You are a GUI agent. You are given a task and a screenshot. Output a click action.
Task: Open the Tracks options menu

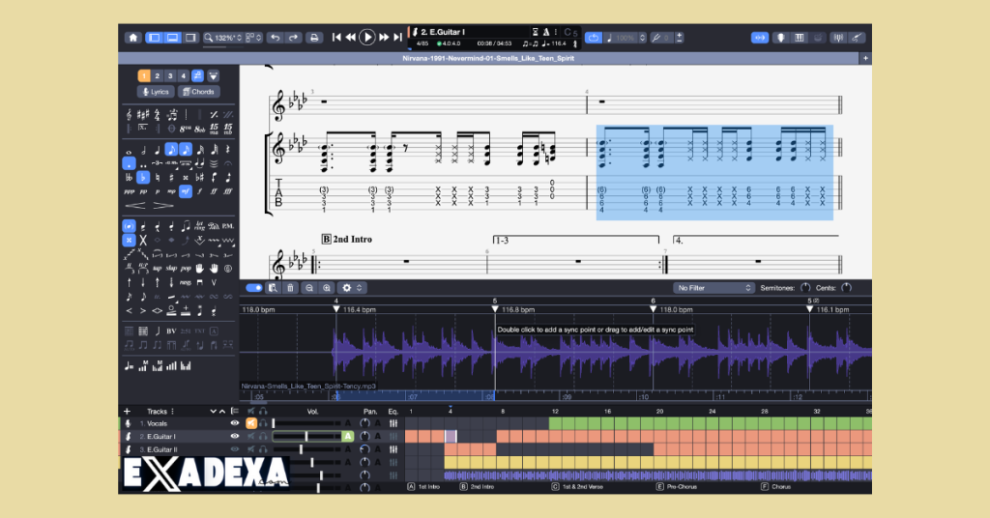click(x=172, y=412)
